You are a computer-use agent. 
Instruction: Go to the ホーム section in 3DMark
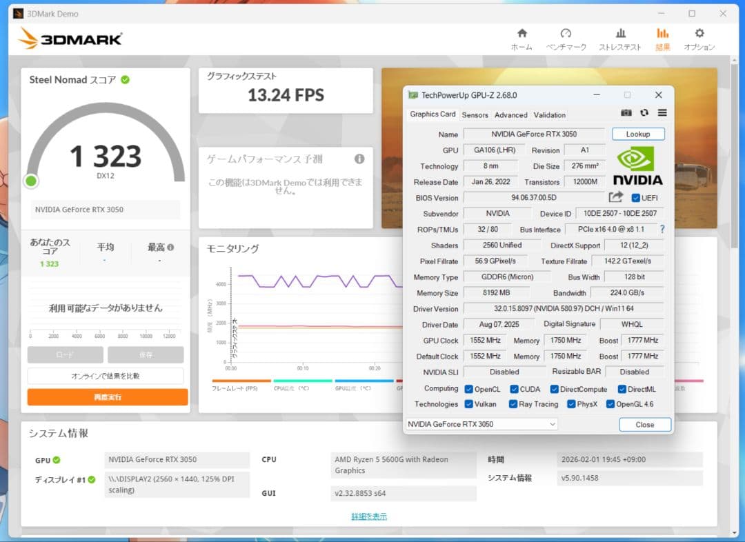521,39
